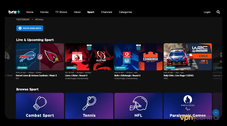
Task: Click the 'NFL' label under Detroit Lions game
Action: click(x=17, y=78)
